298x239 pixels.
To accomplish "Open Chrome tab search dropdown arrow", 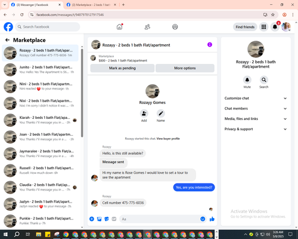I will 5,5.
